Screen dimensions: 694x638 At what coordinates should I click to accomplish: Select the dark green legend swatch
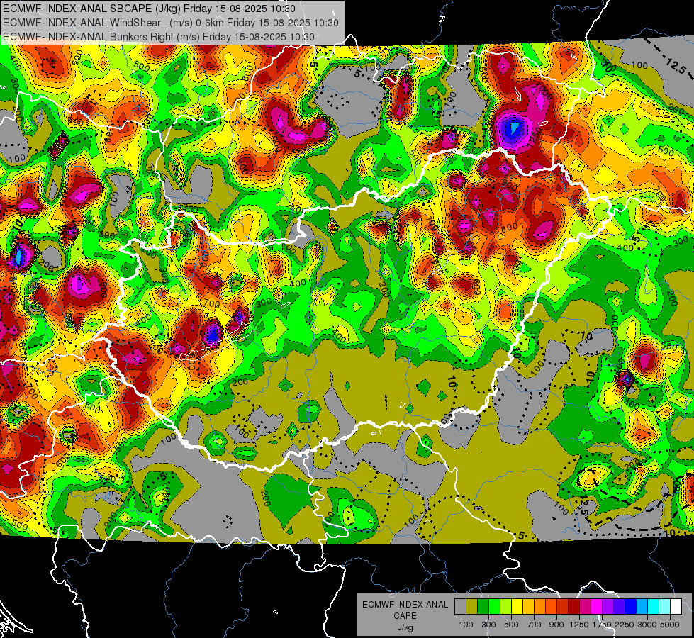(483, 607)
